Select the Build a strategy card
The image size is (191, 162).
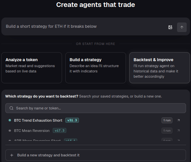pos(95,68)
